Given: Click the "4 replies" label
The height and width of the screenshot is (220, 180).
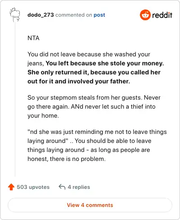Looking at the screenshot, I should [x=79, y=187].
